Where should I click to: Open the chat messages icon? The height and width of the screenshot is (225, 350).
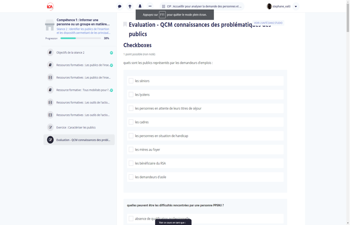[x=120, y=6]
